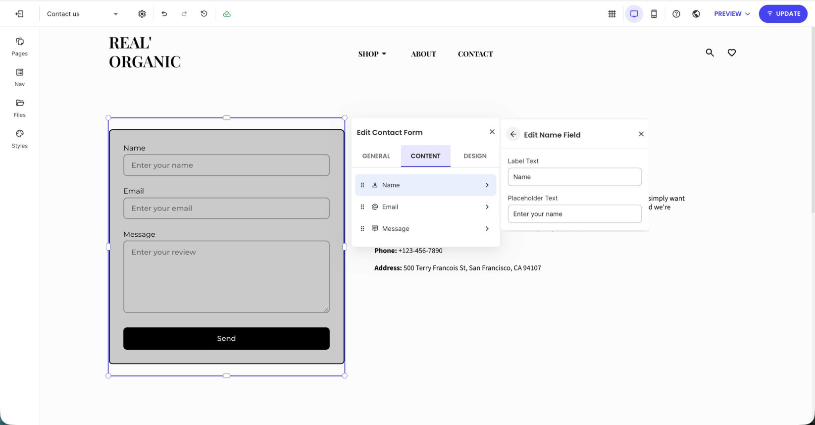Image resolution: width=815 pixels, height=425 pixels.
Task: Switch to the Content tab
Action: point(425,156)
